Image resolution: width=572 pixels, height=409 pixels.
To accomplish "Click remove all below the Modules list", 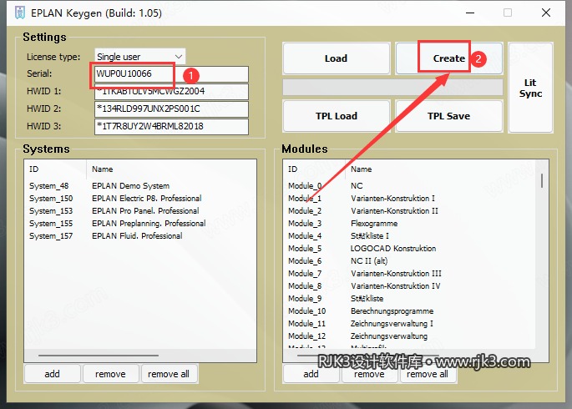I will point(428,374).
